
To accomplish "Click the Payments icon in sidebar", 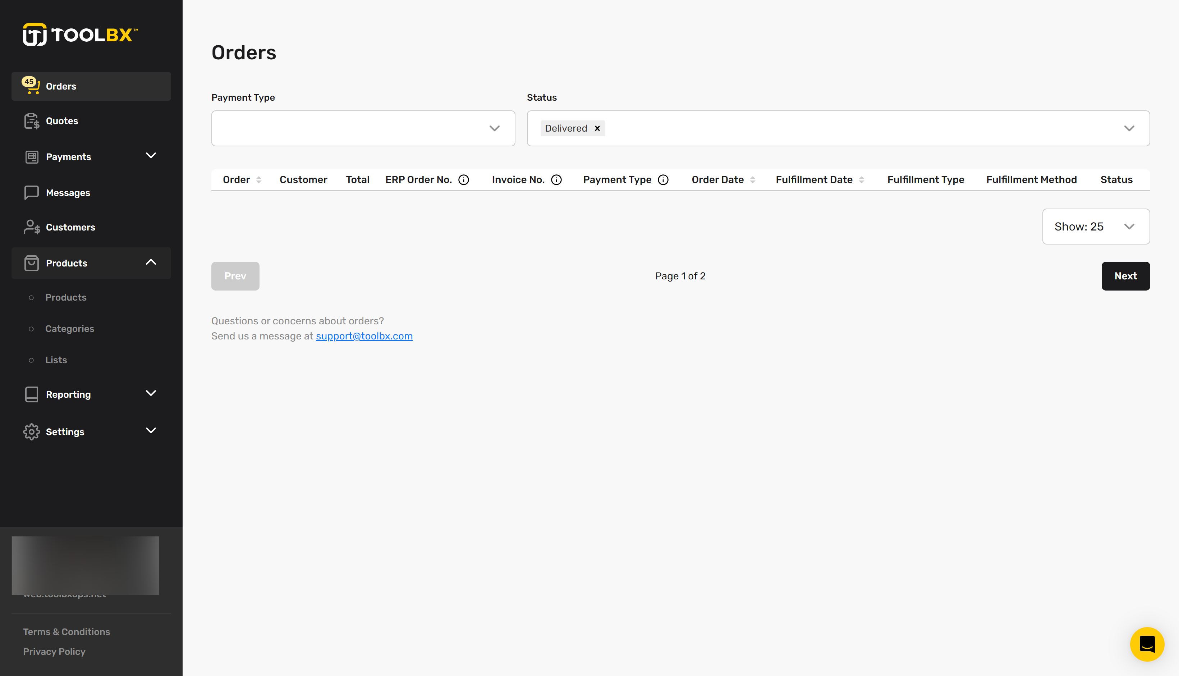I will (32, 156).
